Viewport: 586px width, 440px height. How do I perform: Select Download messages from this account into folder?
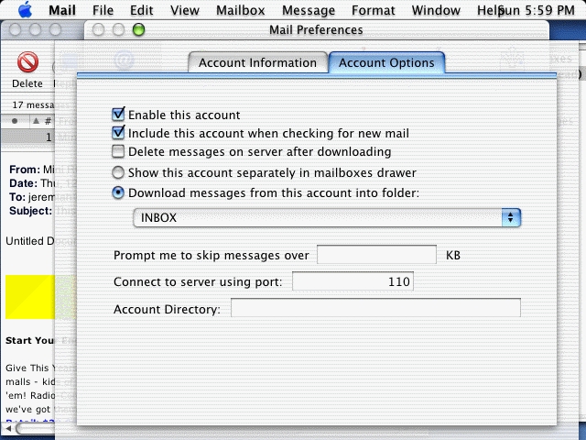click(118, 192)
